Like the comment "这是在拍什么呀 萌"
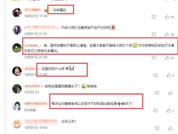This screenshot has width=178, height=134. click(169, 75)
